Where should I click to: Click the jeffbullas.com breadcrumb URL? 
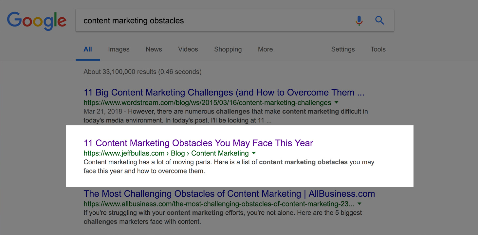click(x=166, y=153)
